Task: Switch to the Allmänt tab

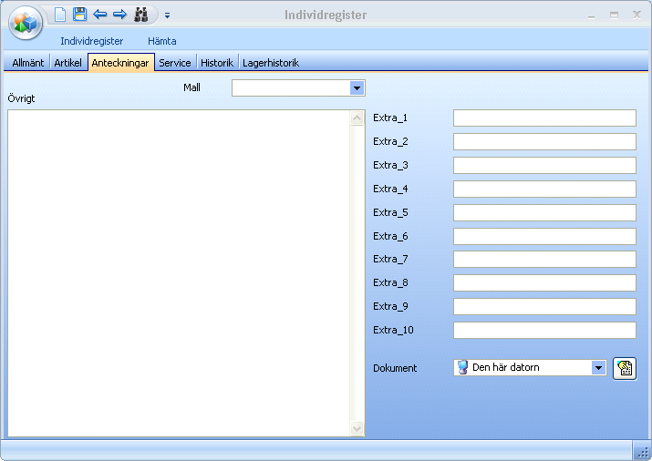Action: click(x=27, y=63)
